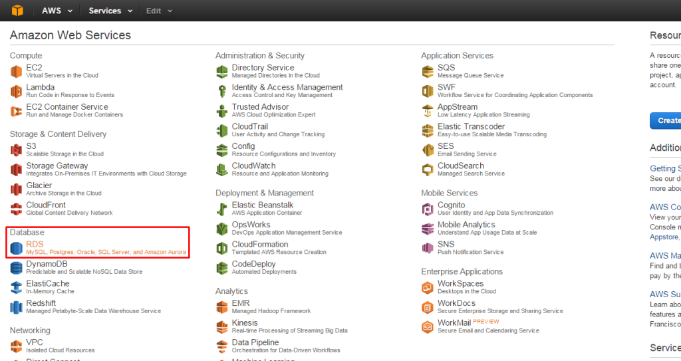Open the ElastiCache icon
This screenshot has height=361, width=681.
tap(16, 288)
